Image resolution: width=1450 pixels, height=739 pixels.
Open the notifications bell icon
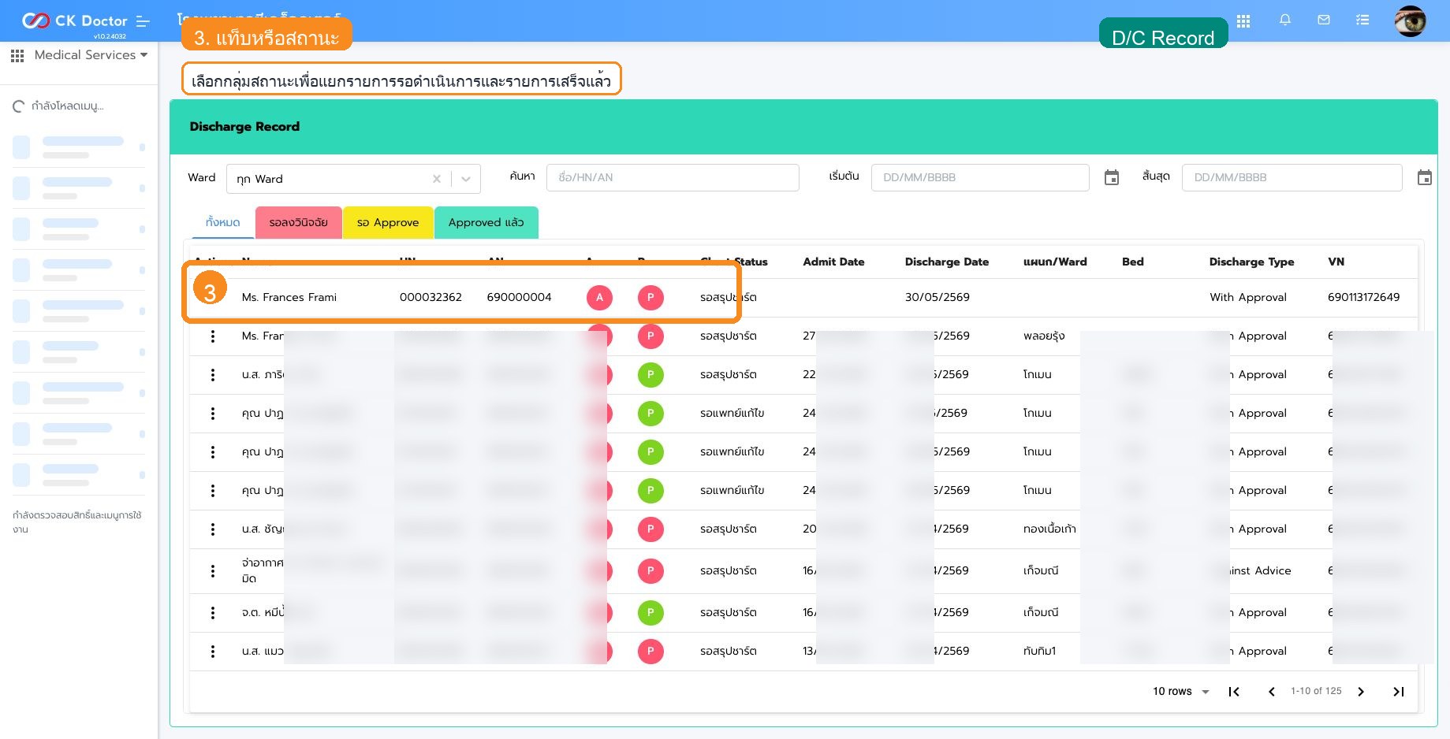1284,20
